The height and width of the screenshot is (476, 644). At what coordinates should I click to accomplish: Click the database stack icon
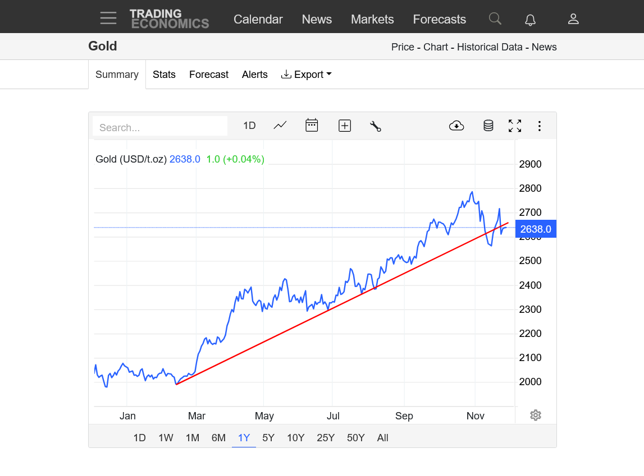(x=488, y=126)
